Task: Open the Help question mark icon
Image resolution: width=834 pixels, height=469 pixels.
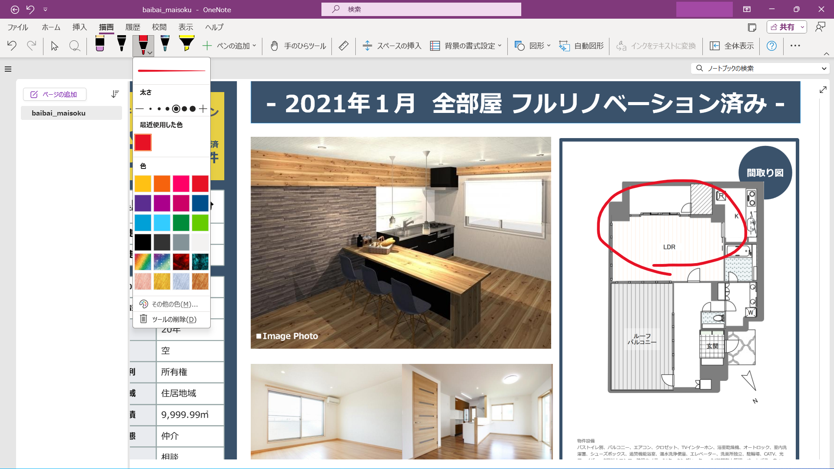Action: click(x=771, y=46)
